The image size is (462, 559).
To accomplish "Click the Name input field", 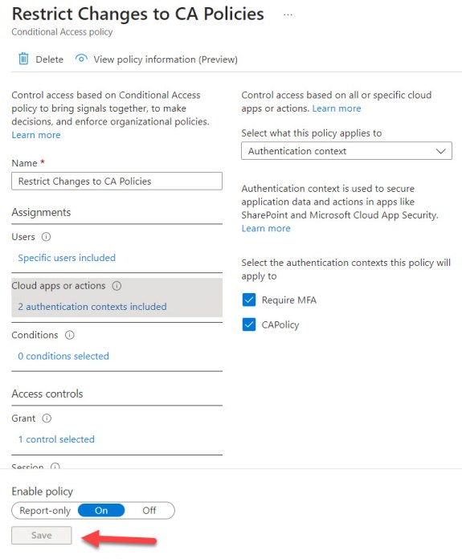I will coord(117,181).
